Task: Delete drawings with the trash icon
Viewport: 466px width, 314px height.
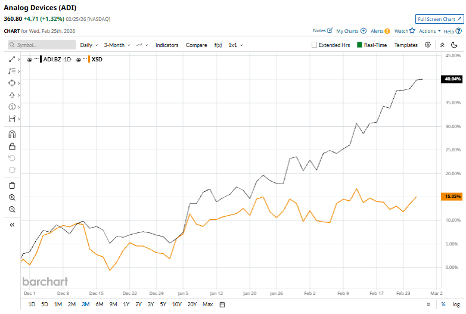Action: point(12,185)
